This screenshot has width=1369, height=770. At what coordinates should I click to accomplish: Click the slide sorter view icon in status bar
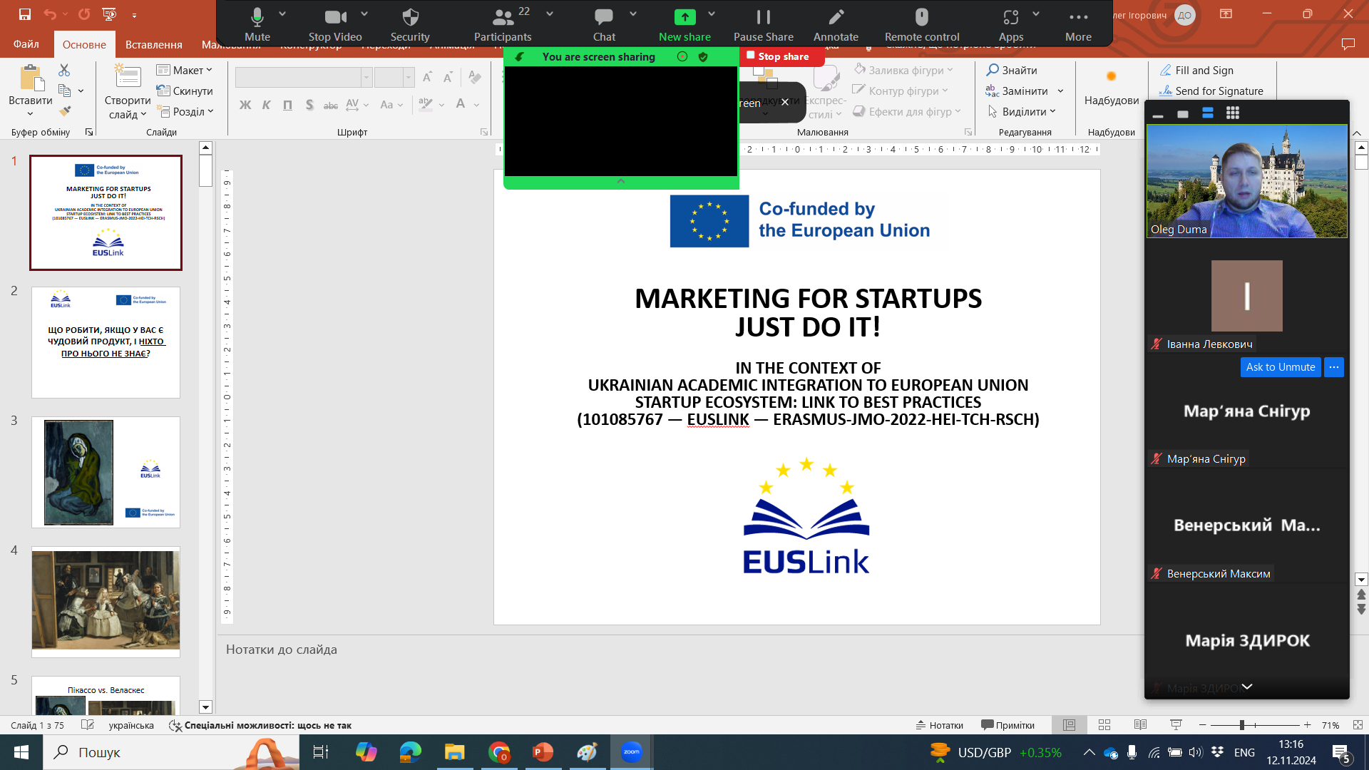coord(1104,725)
